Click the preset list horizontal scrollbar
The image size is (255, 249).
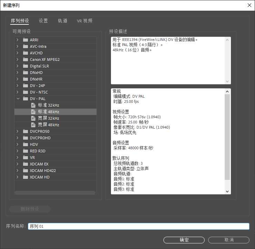pyautogui.click(x=55, y=193)
